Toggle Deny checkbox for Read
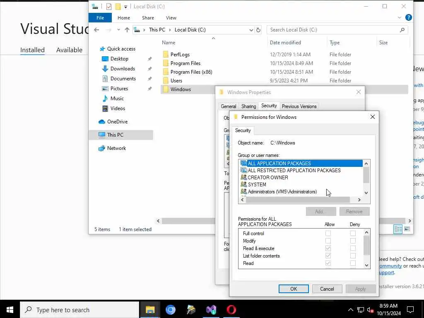The image size is (424, 318). [x=353, y=263]
